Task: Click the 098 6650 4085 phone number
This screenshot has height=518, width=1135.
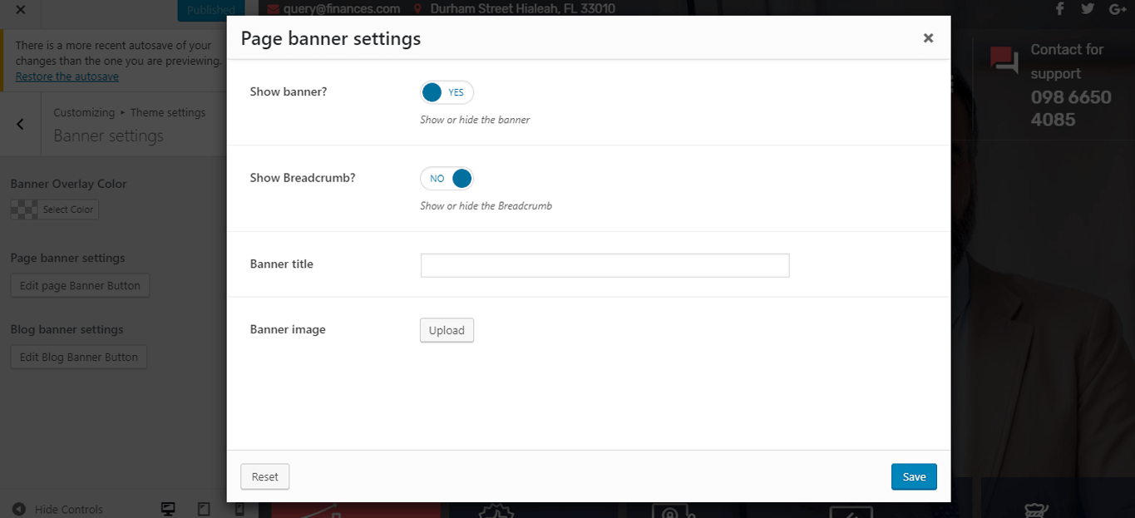Action: [x=1071, y=108]
